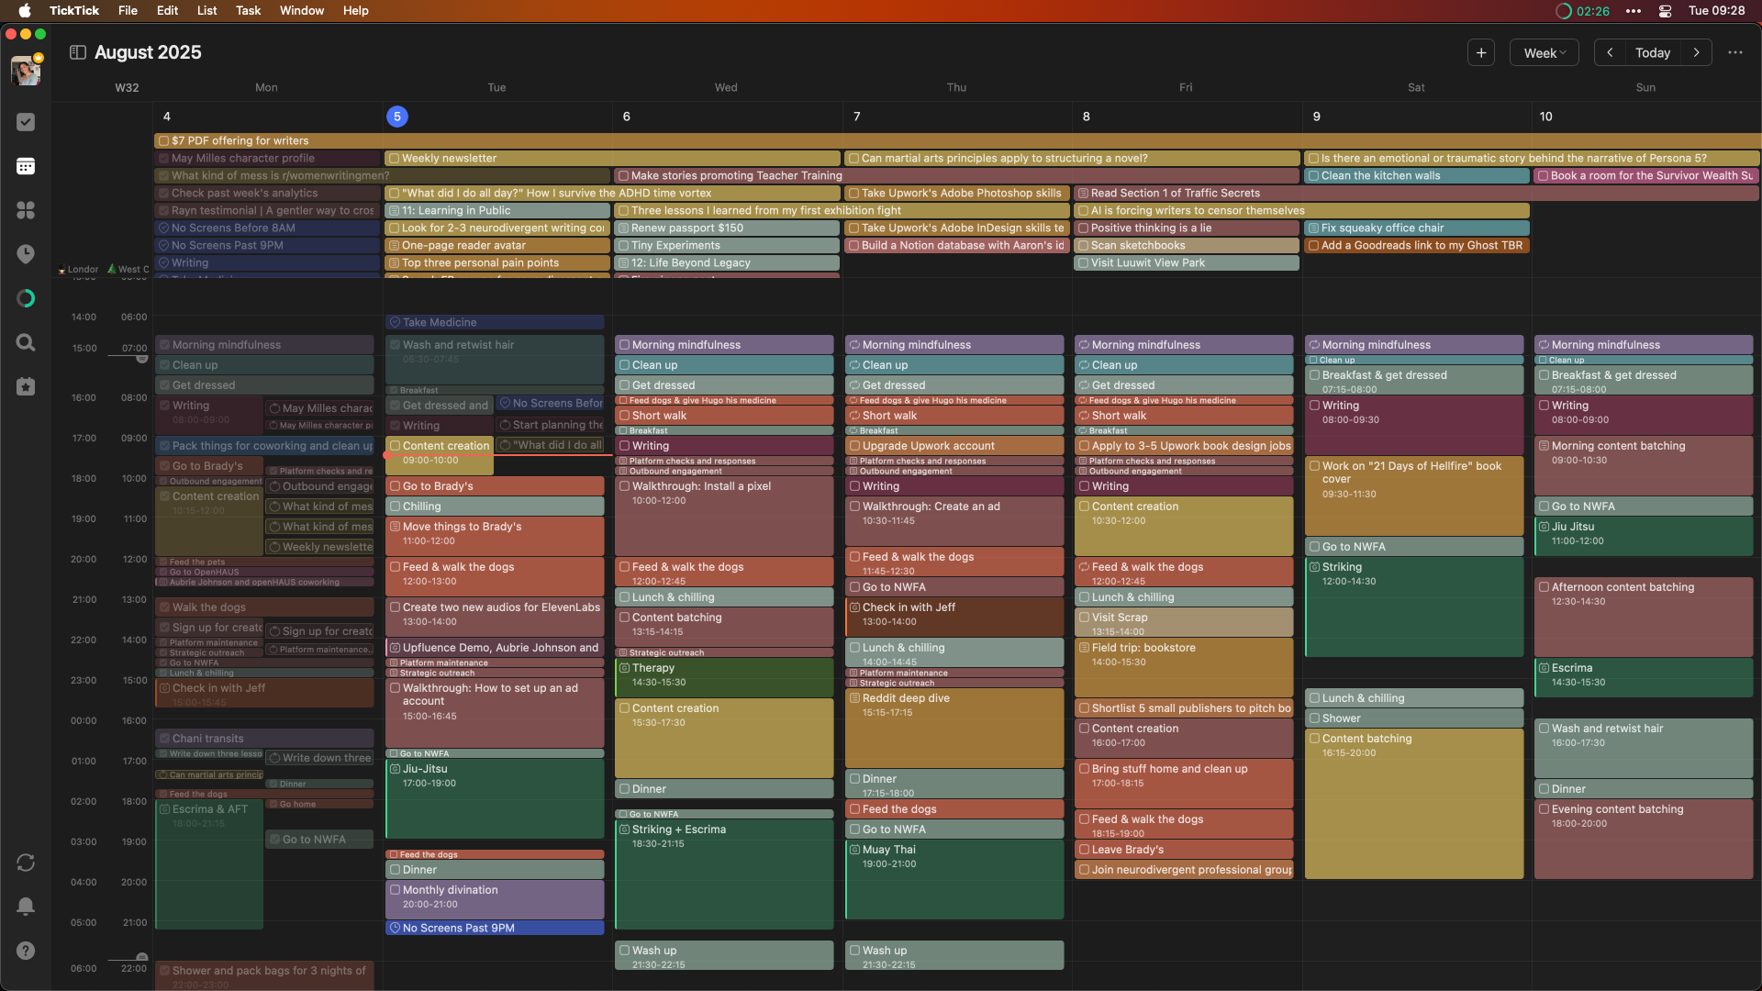Viewport: 1762px width, 991px height.
Task: Open the Tasks list view from the sidebar
Action: (25, 122)
